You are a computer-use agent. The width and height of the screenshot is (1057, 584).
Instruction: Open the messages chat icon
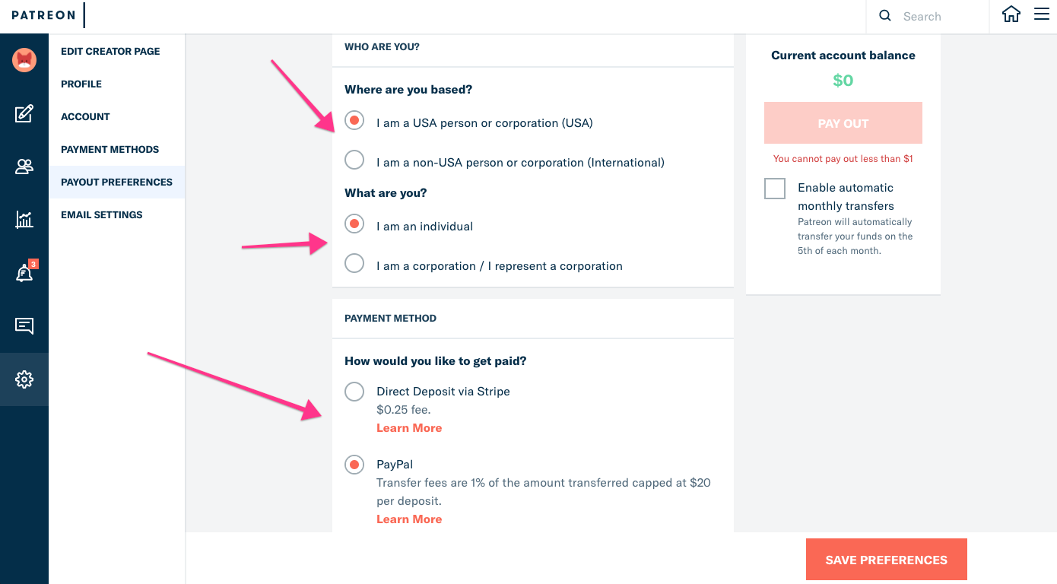[x=24, y=326]
